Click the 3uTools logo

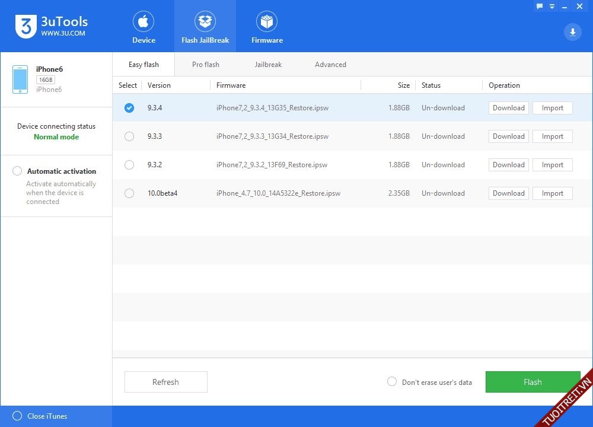tap(24, 27)
